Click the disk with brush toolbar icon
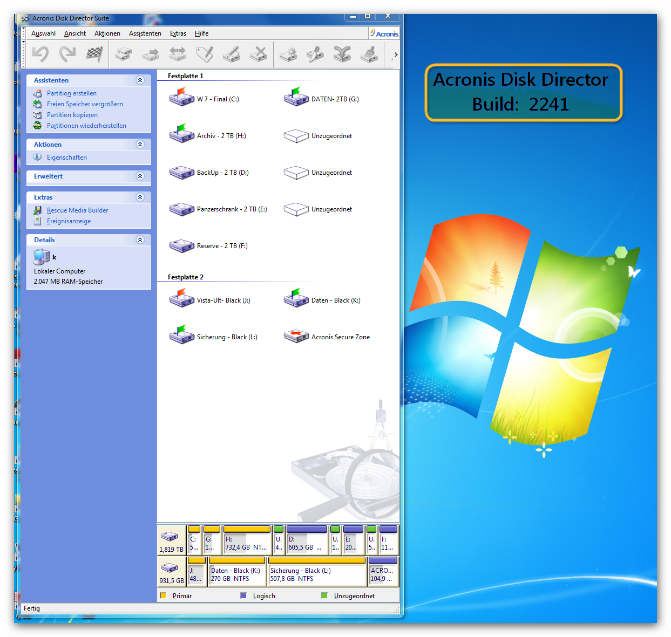 (x=369, y=54)
